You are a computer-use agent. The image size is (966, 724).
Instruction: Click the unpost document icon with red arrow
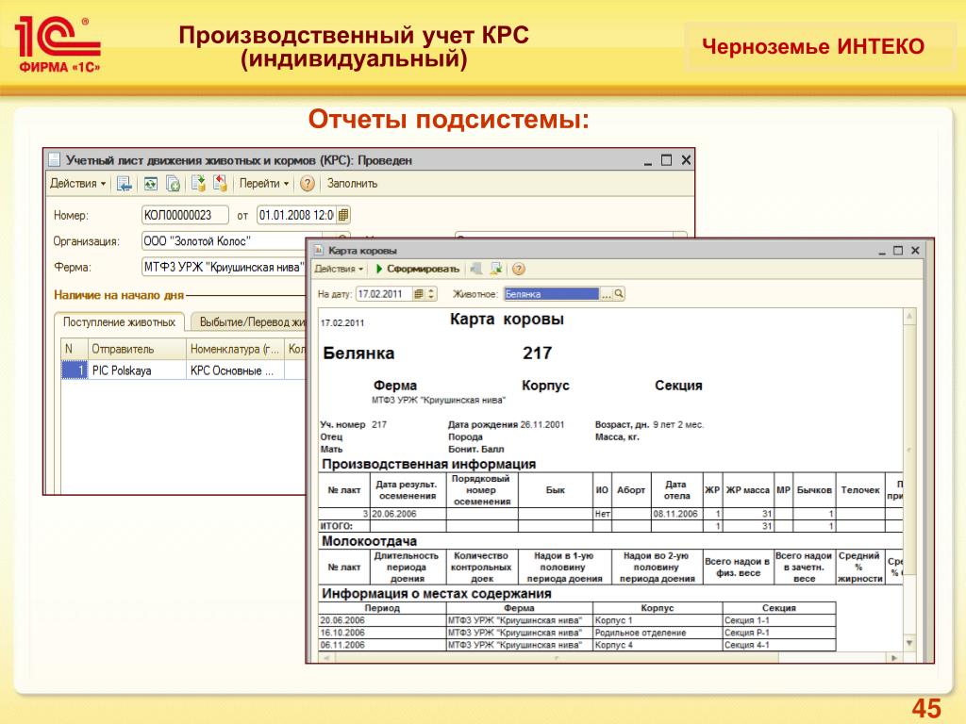(220, 183)
